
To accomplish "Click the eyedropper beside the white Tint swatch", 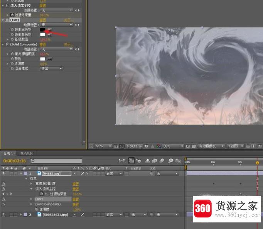I will pos(50,35).
